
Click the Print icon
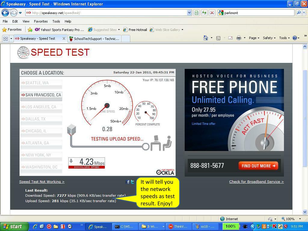[x=239, y=38]
